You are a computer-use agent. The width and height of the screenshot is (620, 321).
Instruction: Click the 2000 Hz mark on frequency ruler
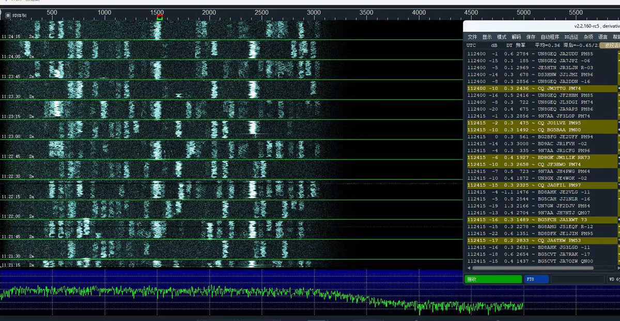pyautogui.click(x=209, y=12)
